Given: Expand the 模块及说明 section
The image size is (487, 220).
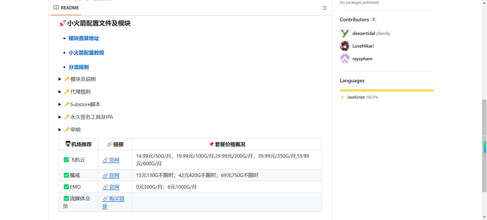Looking at the screenshot, I should click(x=60, y=79).
